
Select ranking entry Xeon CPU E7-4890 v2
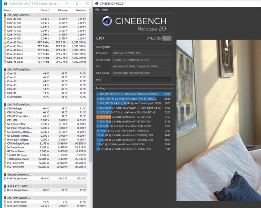134,99
